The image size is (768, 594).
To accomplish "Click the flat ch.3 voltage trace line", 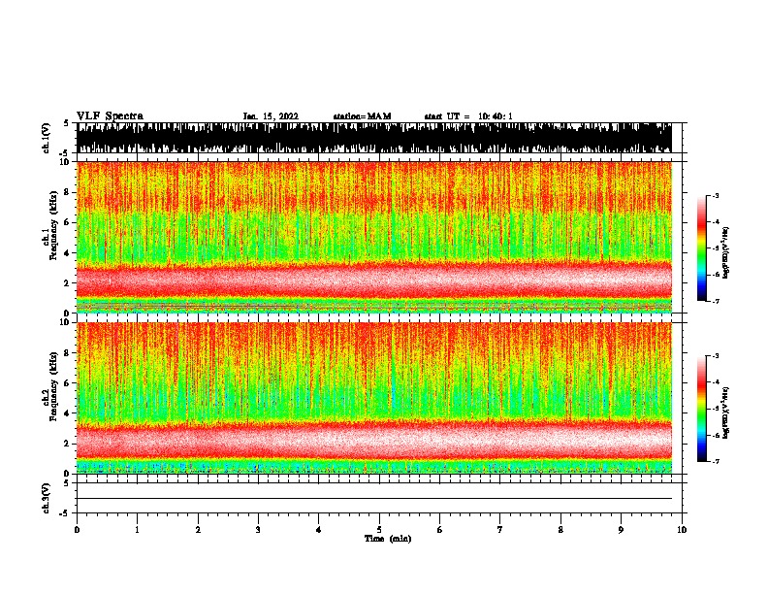I will tap(374, 499).
